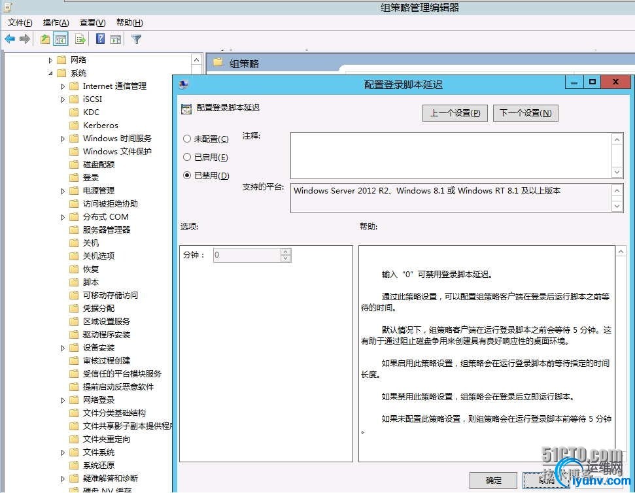The width and height of the screenshot is (635, 493).
Task: Decrease minutes with spinner down arrow
Action: (x=286, y=258)
